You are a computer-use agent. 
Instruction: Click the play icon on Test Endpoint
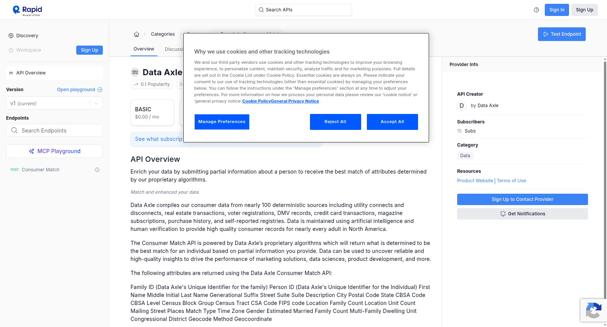[546, 34]
